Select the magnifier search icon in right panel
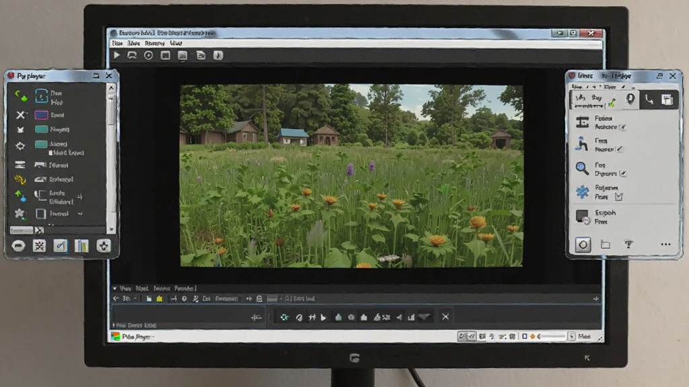Screen dimensions: 689x387 pos(582,168)
